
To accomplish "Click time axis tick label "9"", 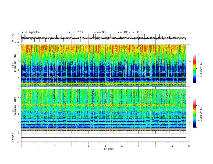I will [172, 146].
